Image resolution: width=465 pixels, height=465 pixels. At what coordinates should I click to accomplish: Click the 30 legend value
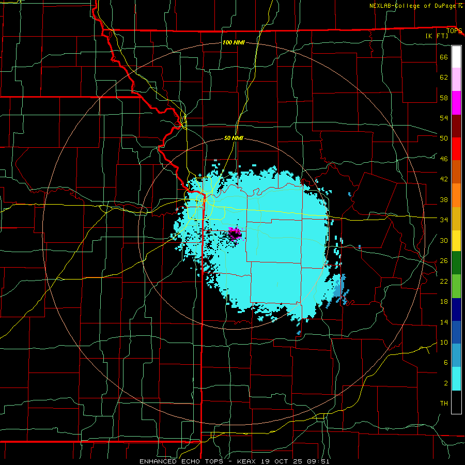444,240
